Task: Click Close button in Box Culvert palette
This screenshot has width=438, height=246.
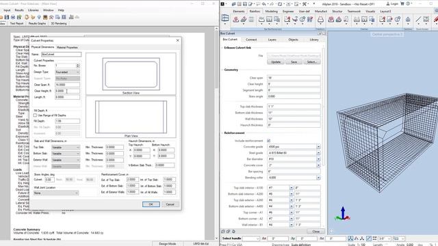Action: pyautogui.click(x=316, y=232)
